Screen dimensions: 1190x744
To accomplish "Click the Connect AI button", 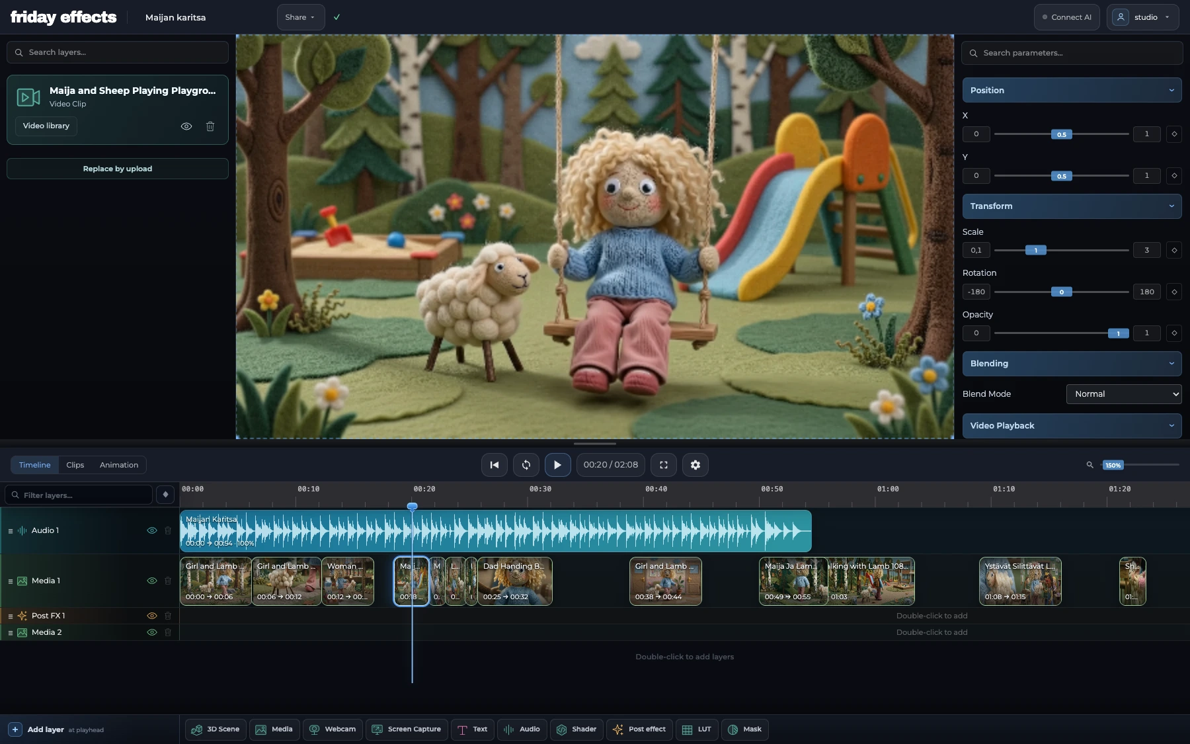I will [1066, 17].
